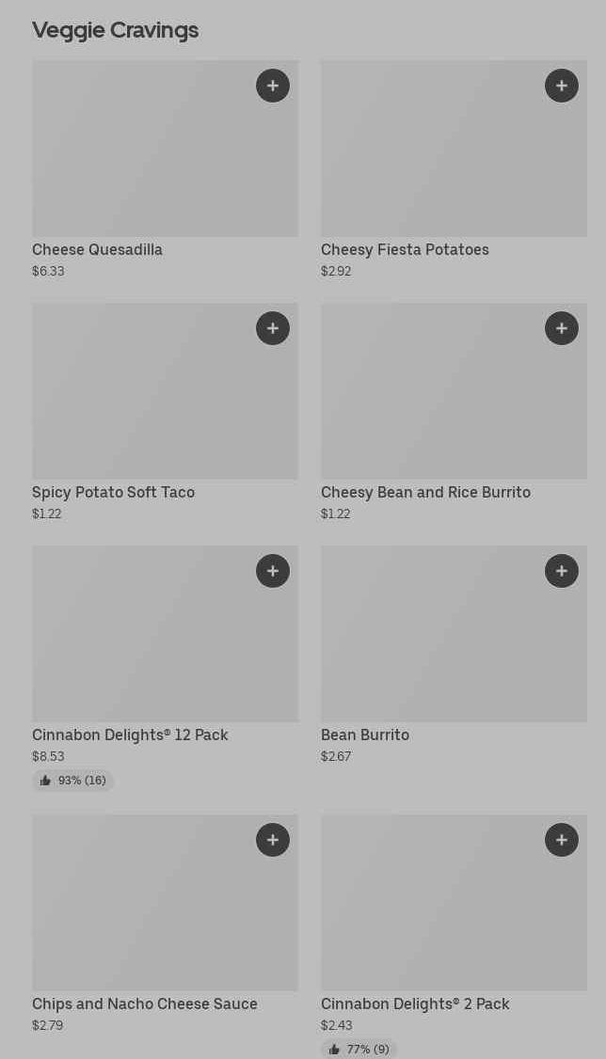
Task: Add Spicy Potato Soft Taco to cart
Action: coord(273,328)
